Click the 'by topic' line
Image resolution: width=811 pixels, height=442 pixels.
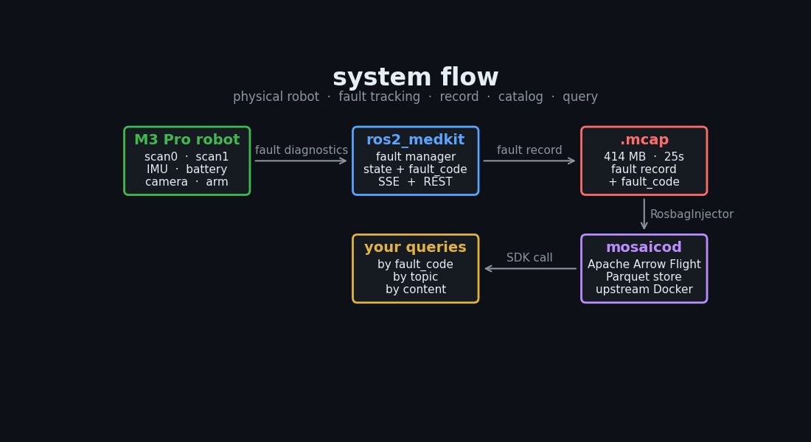pyautogui.click(x=415, y=277)
